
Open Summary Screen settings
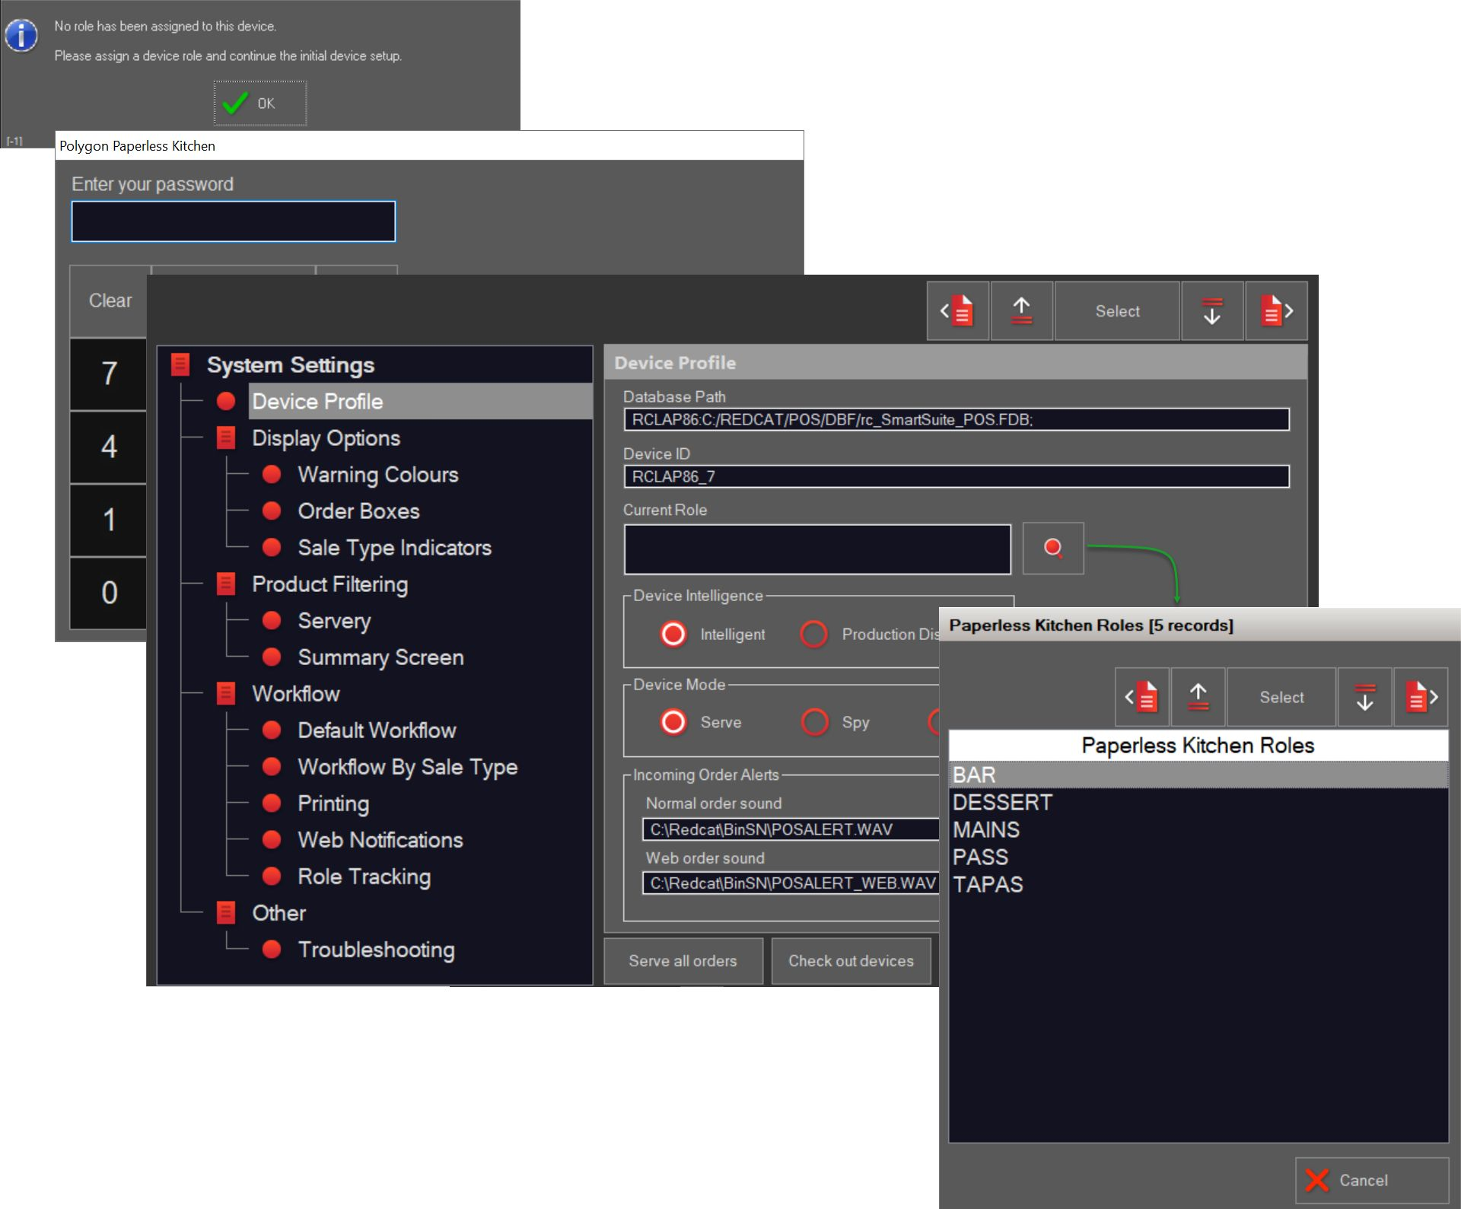[380, 657]
